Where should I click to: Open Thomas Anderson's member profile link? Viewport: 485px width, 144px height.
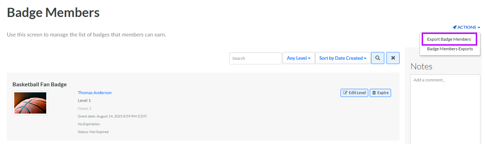pyautogui.click(x=95, y=93)
